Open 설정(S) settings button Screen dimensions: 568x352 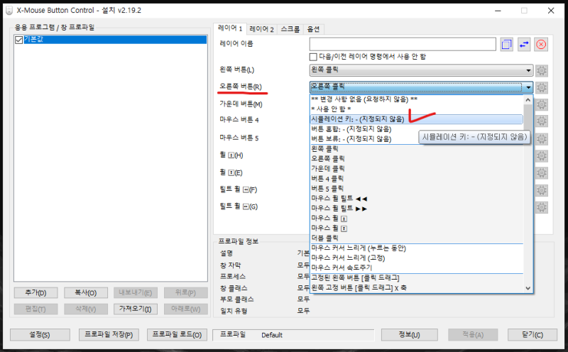pyautogui.click(x=40, y=335)
